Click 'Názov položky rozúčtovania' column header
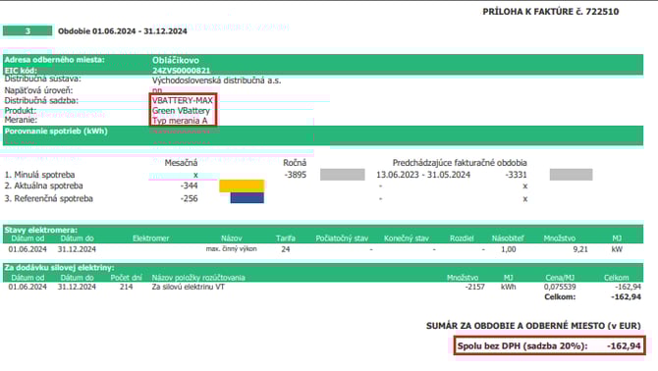Image resolution: width=658 pixels, height=371 pixels. 198,278
